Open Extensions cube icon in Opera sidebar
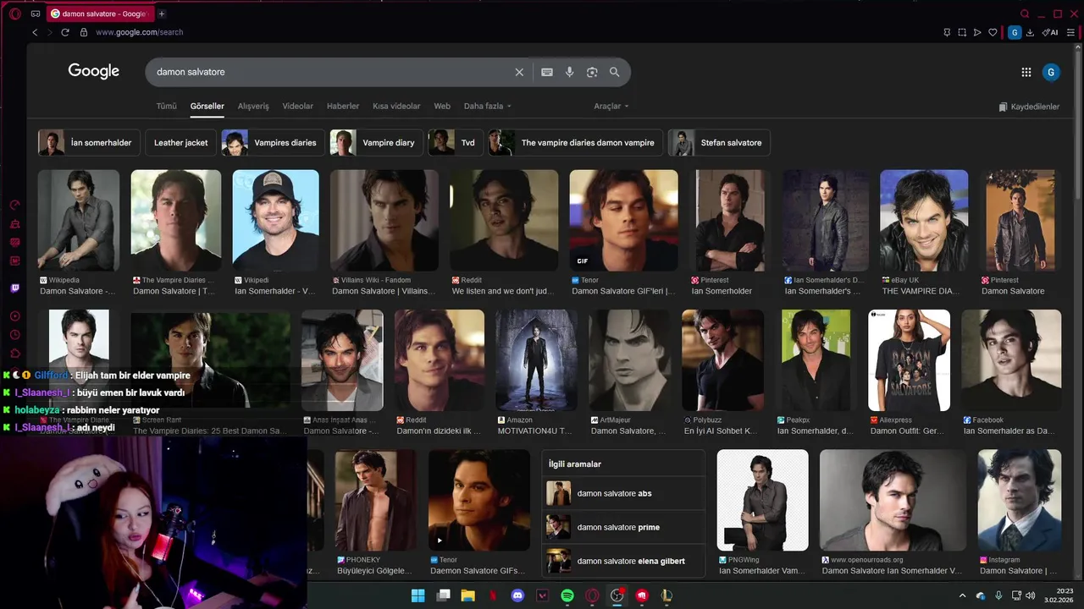The width and height of the screenshot is (1084, 609). click(x=15, y=353)
